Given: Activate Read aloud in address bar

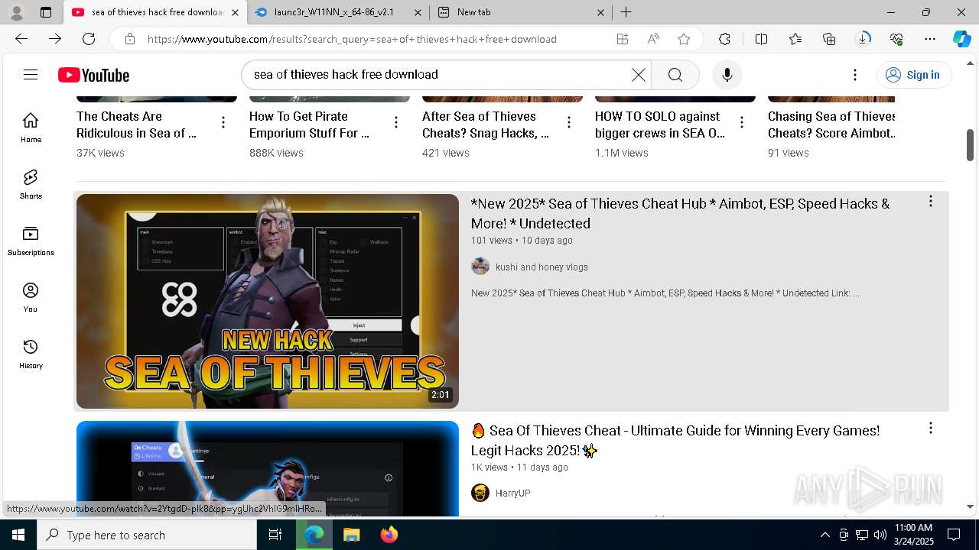Looking at the screenshot, I should click(653, 39).
